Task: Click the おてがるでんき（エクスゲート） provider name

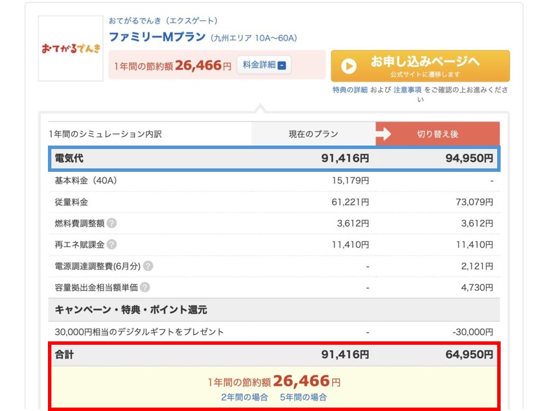Action: [163, 21]
